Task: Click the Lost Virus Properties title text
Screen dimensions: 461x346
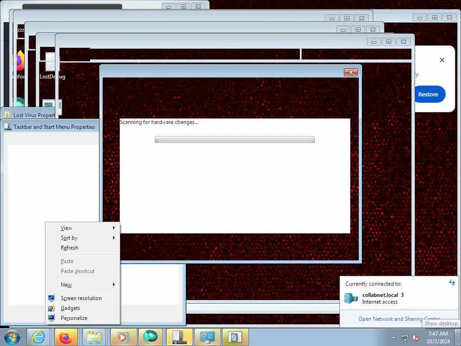Action: (x=34, y=115)
